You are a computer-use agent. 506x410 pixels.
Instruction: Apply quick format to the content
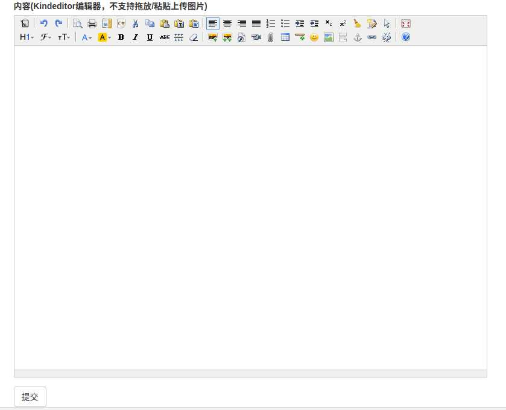372,23
